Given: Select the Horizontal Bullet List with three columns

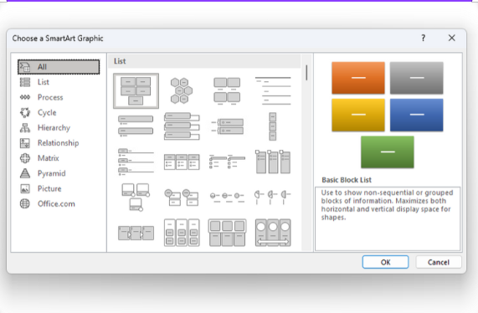Looking at the screenshot, I should [x=182, y=162].
